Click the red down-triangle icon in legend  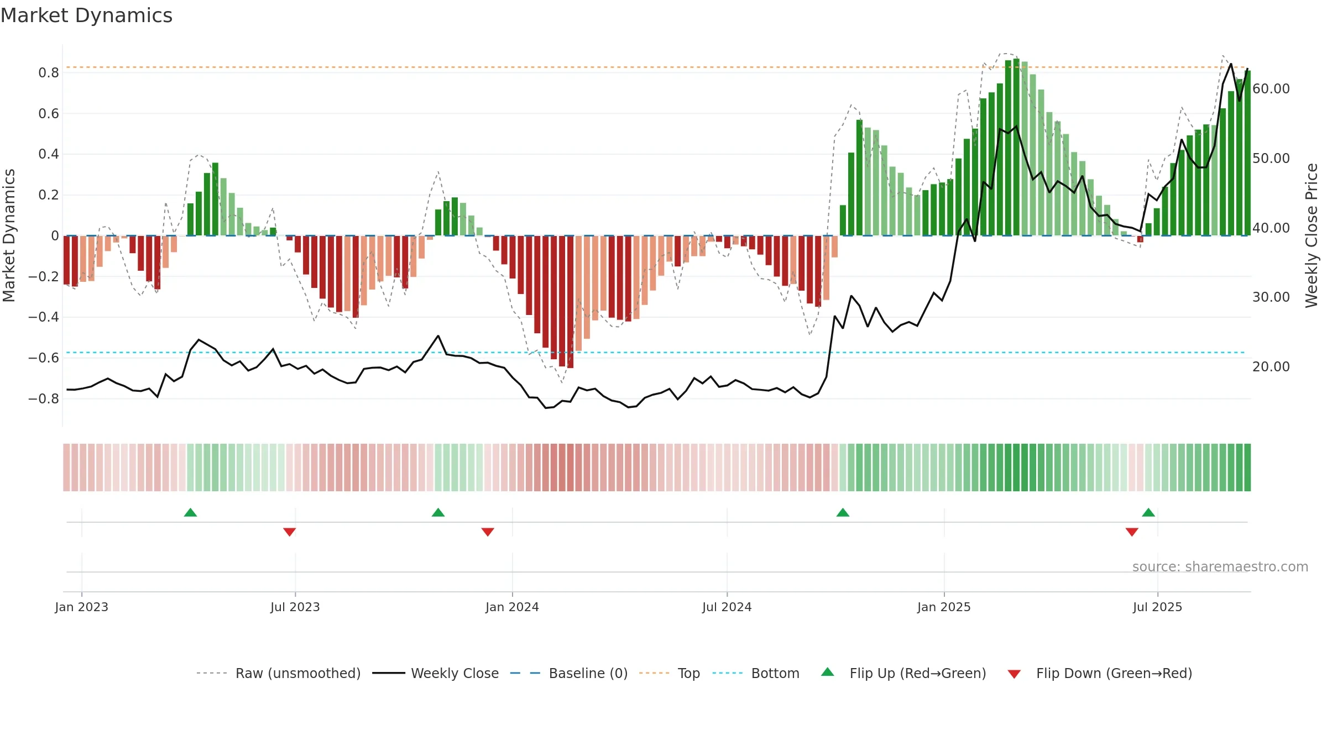pyautogui.click(x=1014, y=674)
